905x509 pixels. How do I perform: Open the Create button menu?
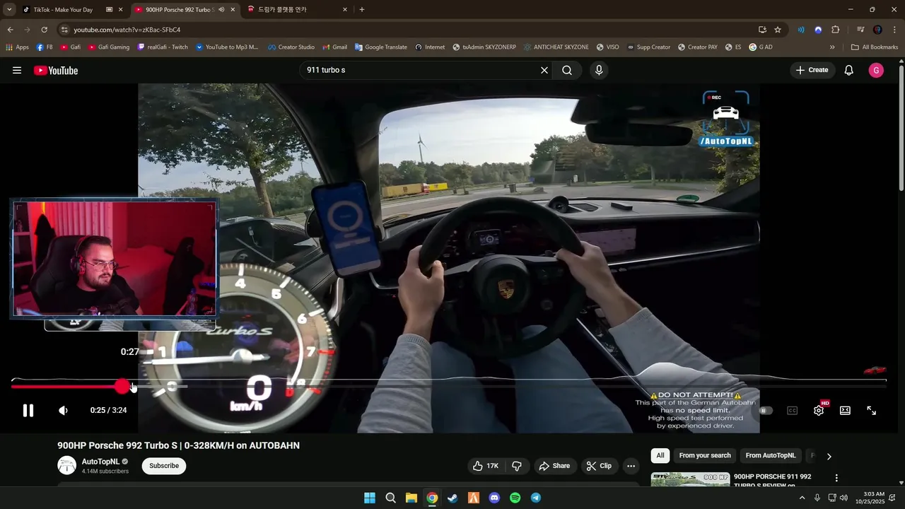tap(812, 71)
